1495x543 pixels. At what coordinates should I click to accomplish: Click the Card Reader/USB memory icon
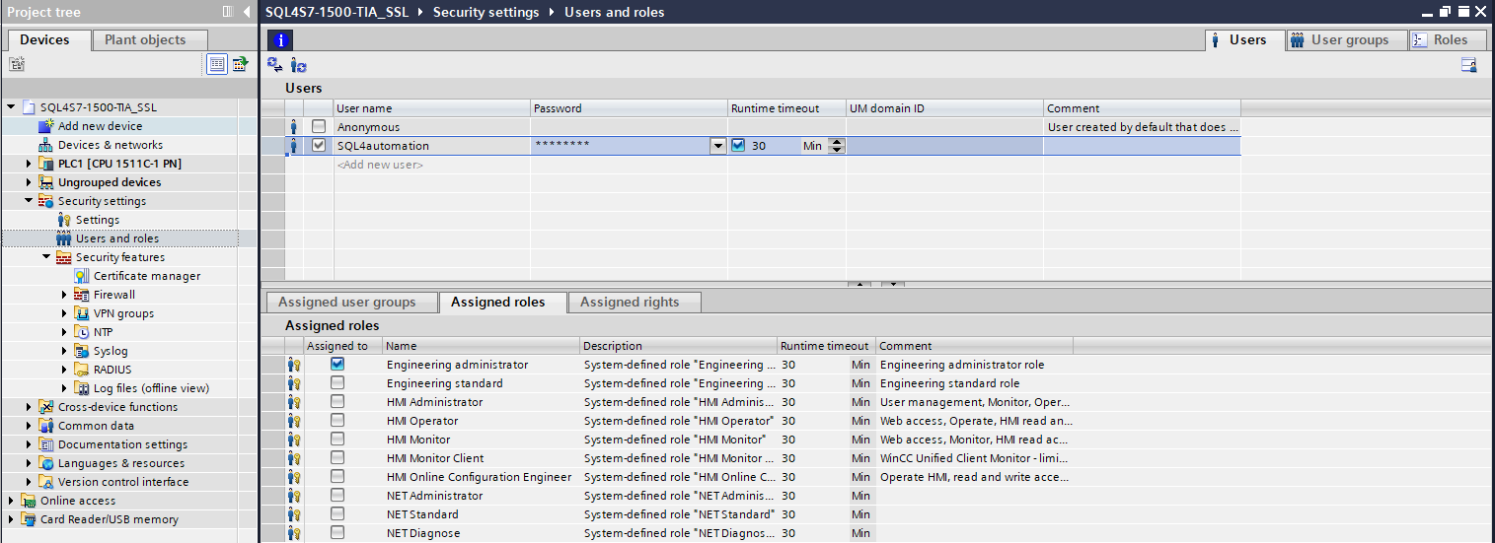(29, 519)
